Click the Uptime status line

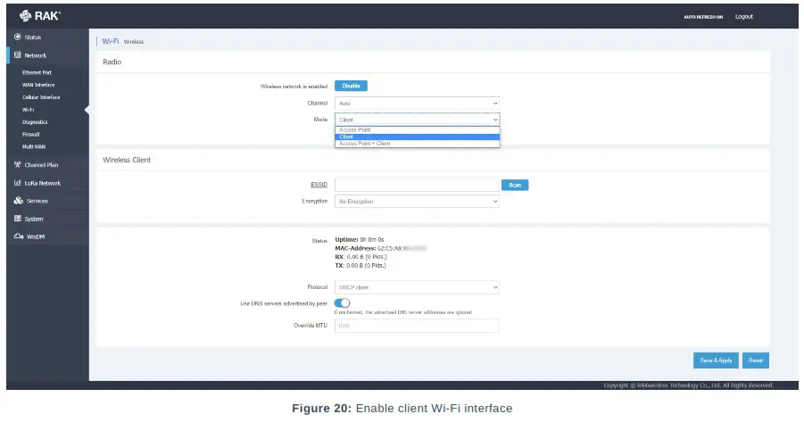tap(360, 239)
